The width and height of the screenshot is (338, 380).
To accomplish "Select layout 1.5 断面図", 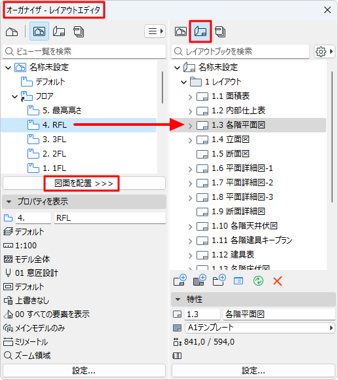I will (223, 154).
